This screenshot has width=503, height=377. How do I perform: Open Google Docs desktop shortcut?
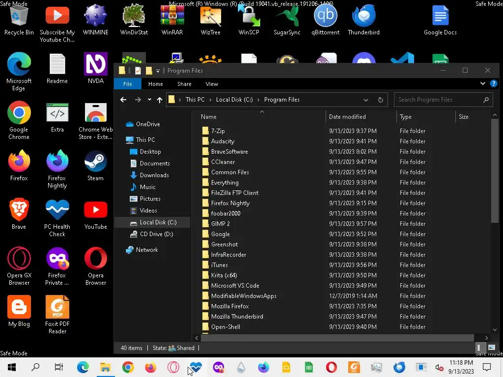click(x=440, y=20)
